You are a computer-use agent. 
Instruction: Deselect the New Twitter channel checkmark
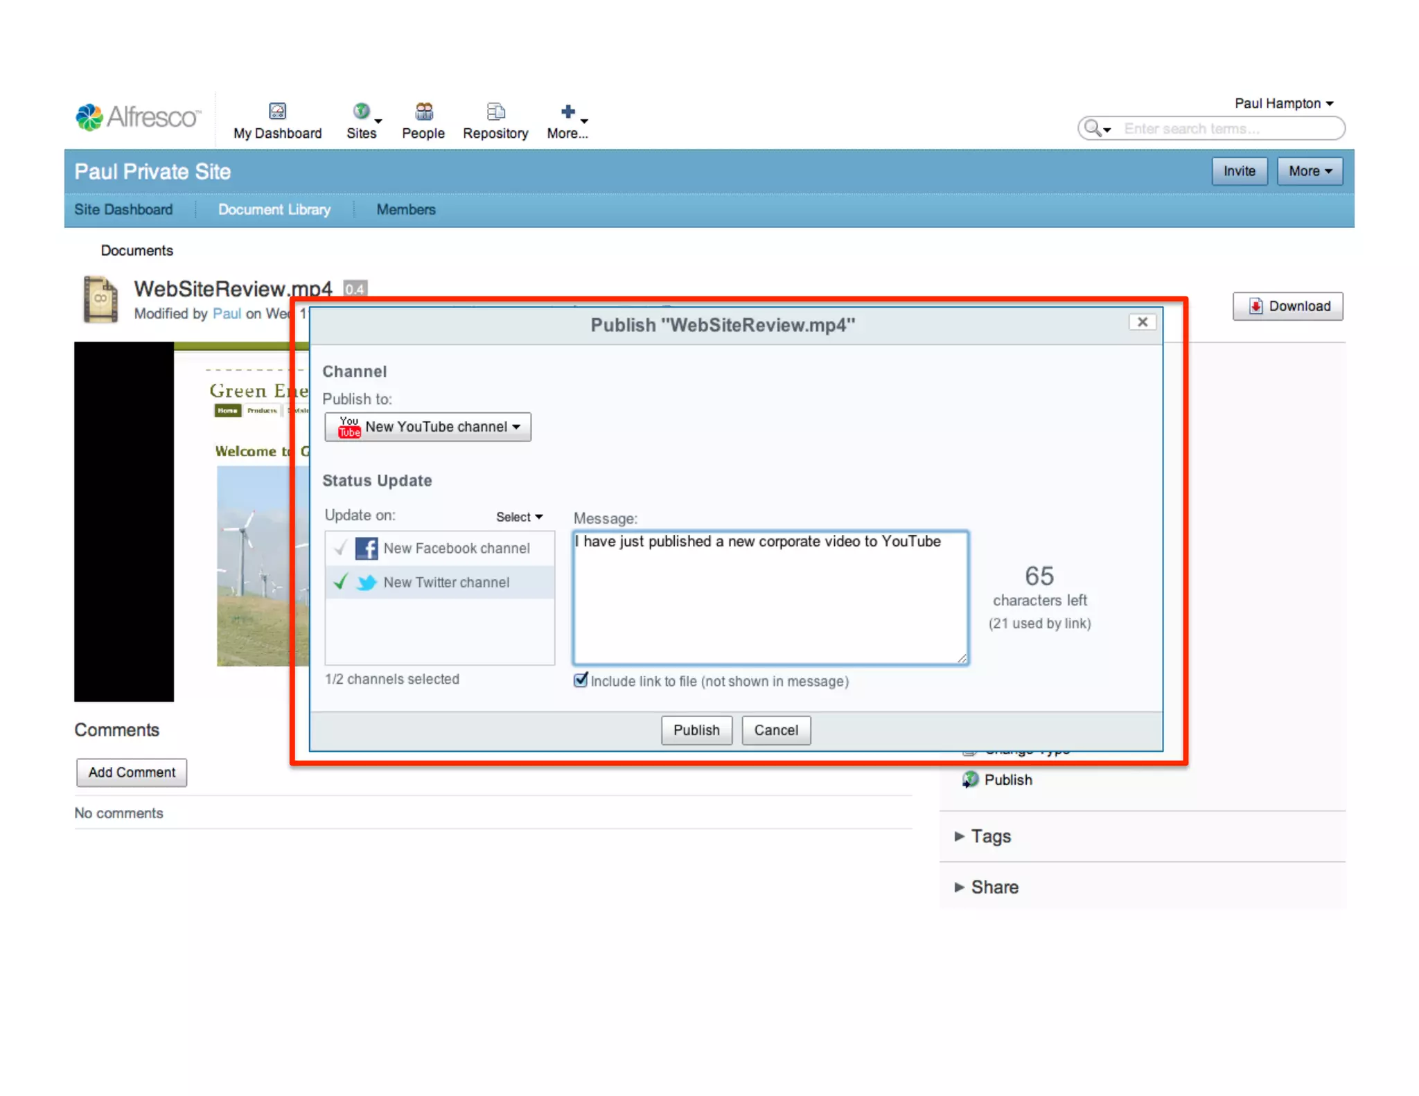tap(340, 582)
